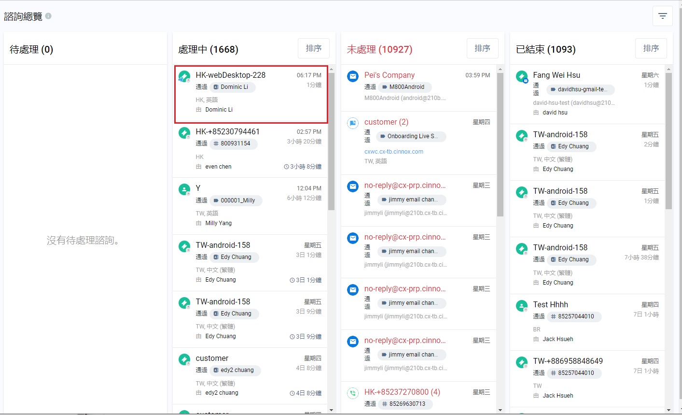Click the agent name even chen

218,167
